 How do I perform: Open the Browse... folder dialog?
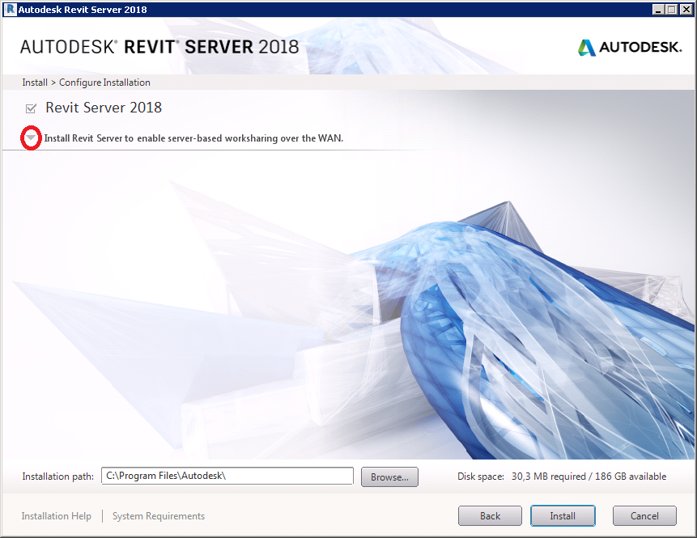coord(389,477)
